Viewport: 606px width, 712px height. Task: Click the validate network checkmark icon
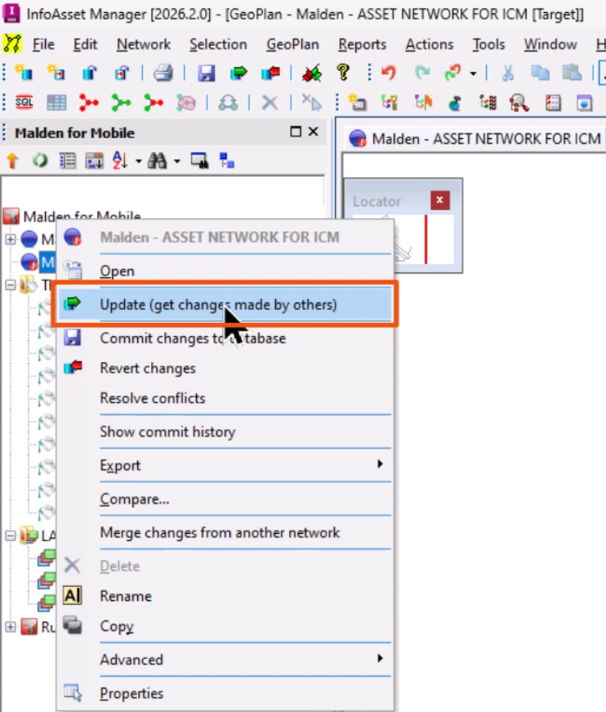pos(312,73)
